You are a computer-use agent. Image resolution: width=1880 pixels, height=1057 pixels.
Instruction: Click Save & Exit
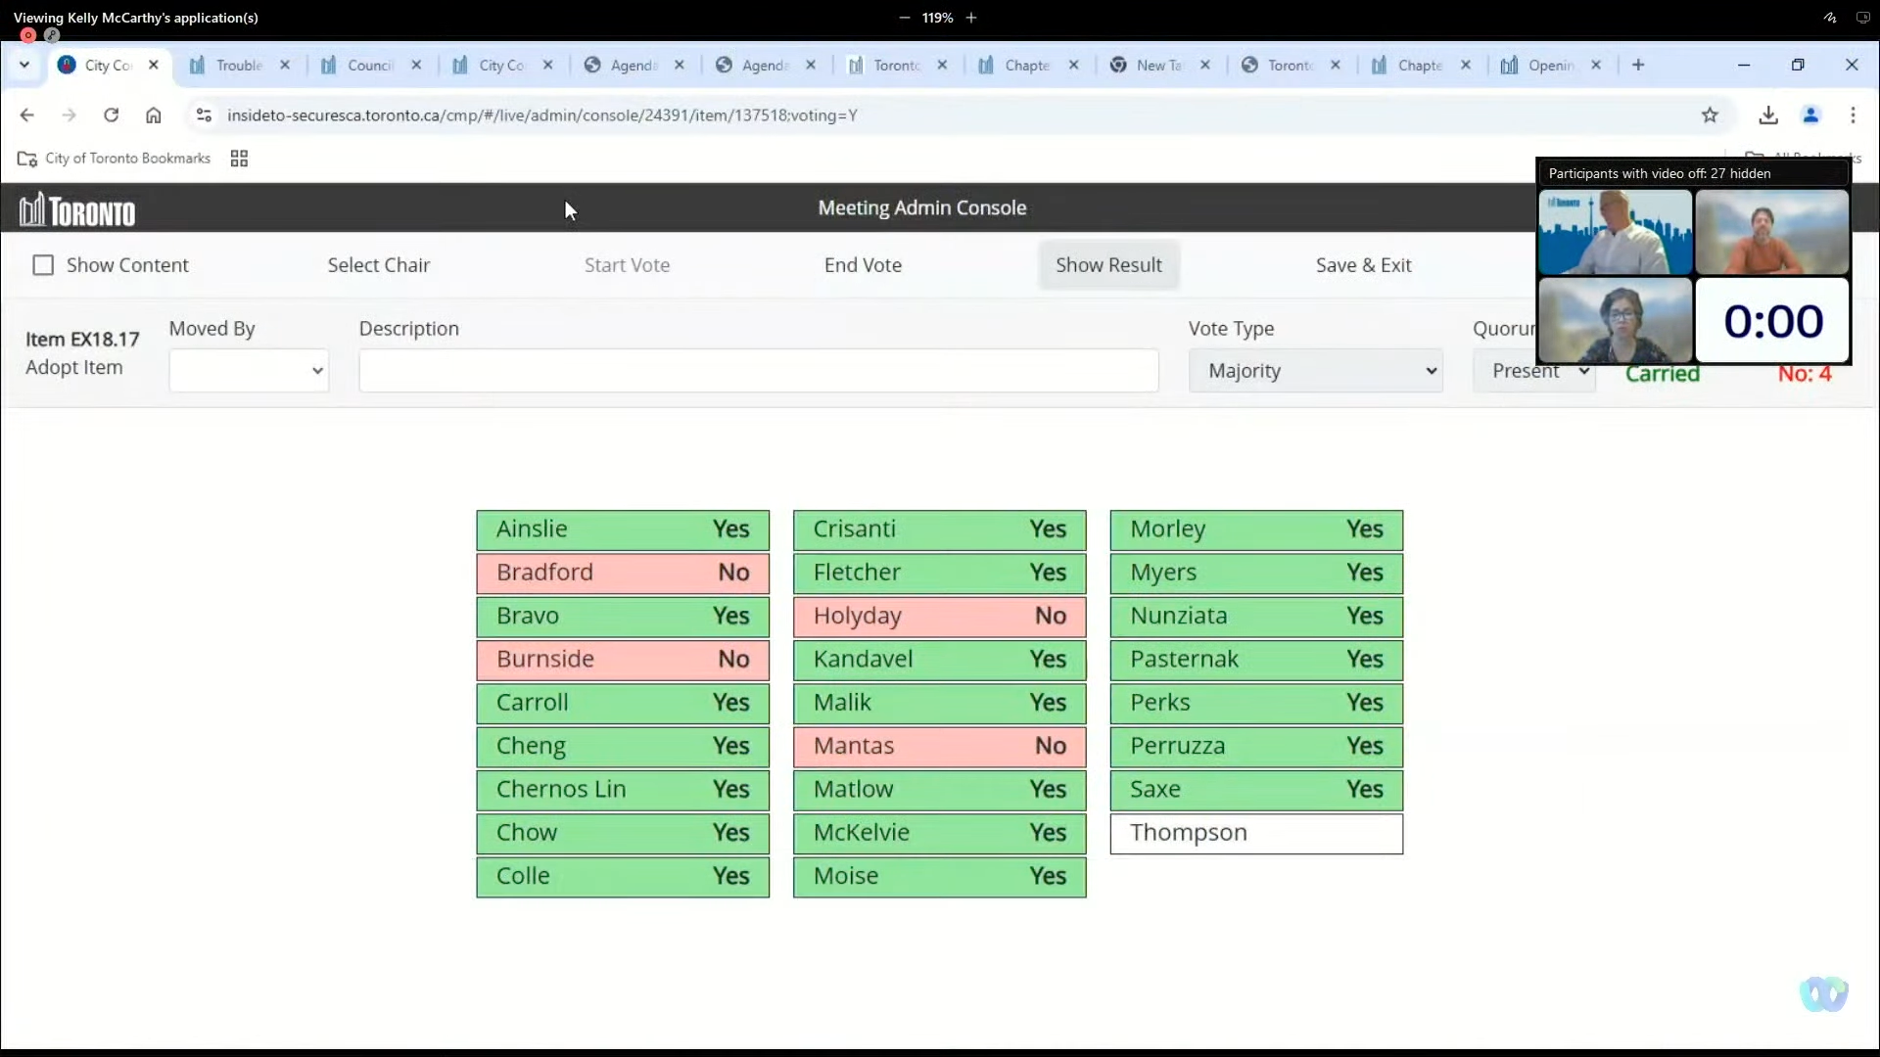click(1363, 265)
